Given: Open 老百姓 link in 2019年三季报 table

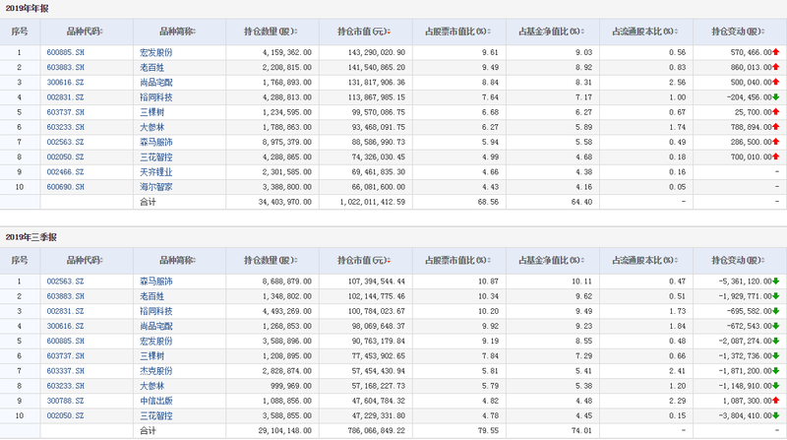Looking at the screenshot, I should tap(152, 296).
